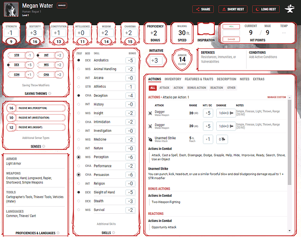This screenshot has height=237, width=301.
Task: Click the Share button
Action: click(x=203, y=9)
